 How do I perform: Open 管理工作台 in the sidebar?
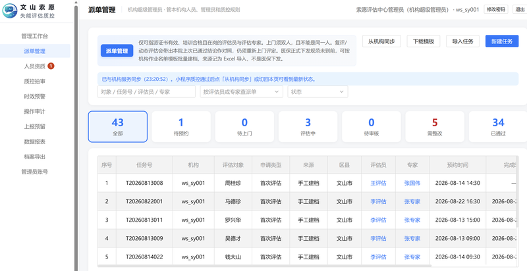tap(35, 36)
